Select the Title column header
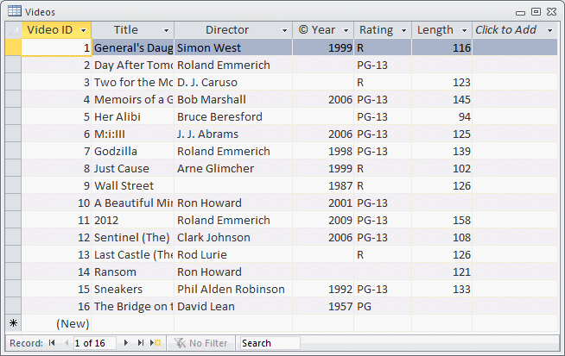The height and width of the screenshot is (356, 565). (x=132, y=30)
